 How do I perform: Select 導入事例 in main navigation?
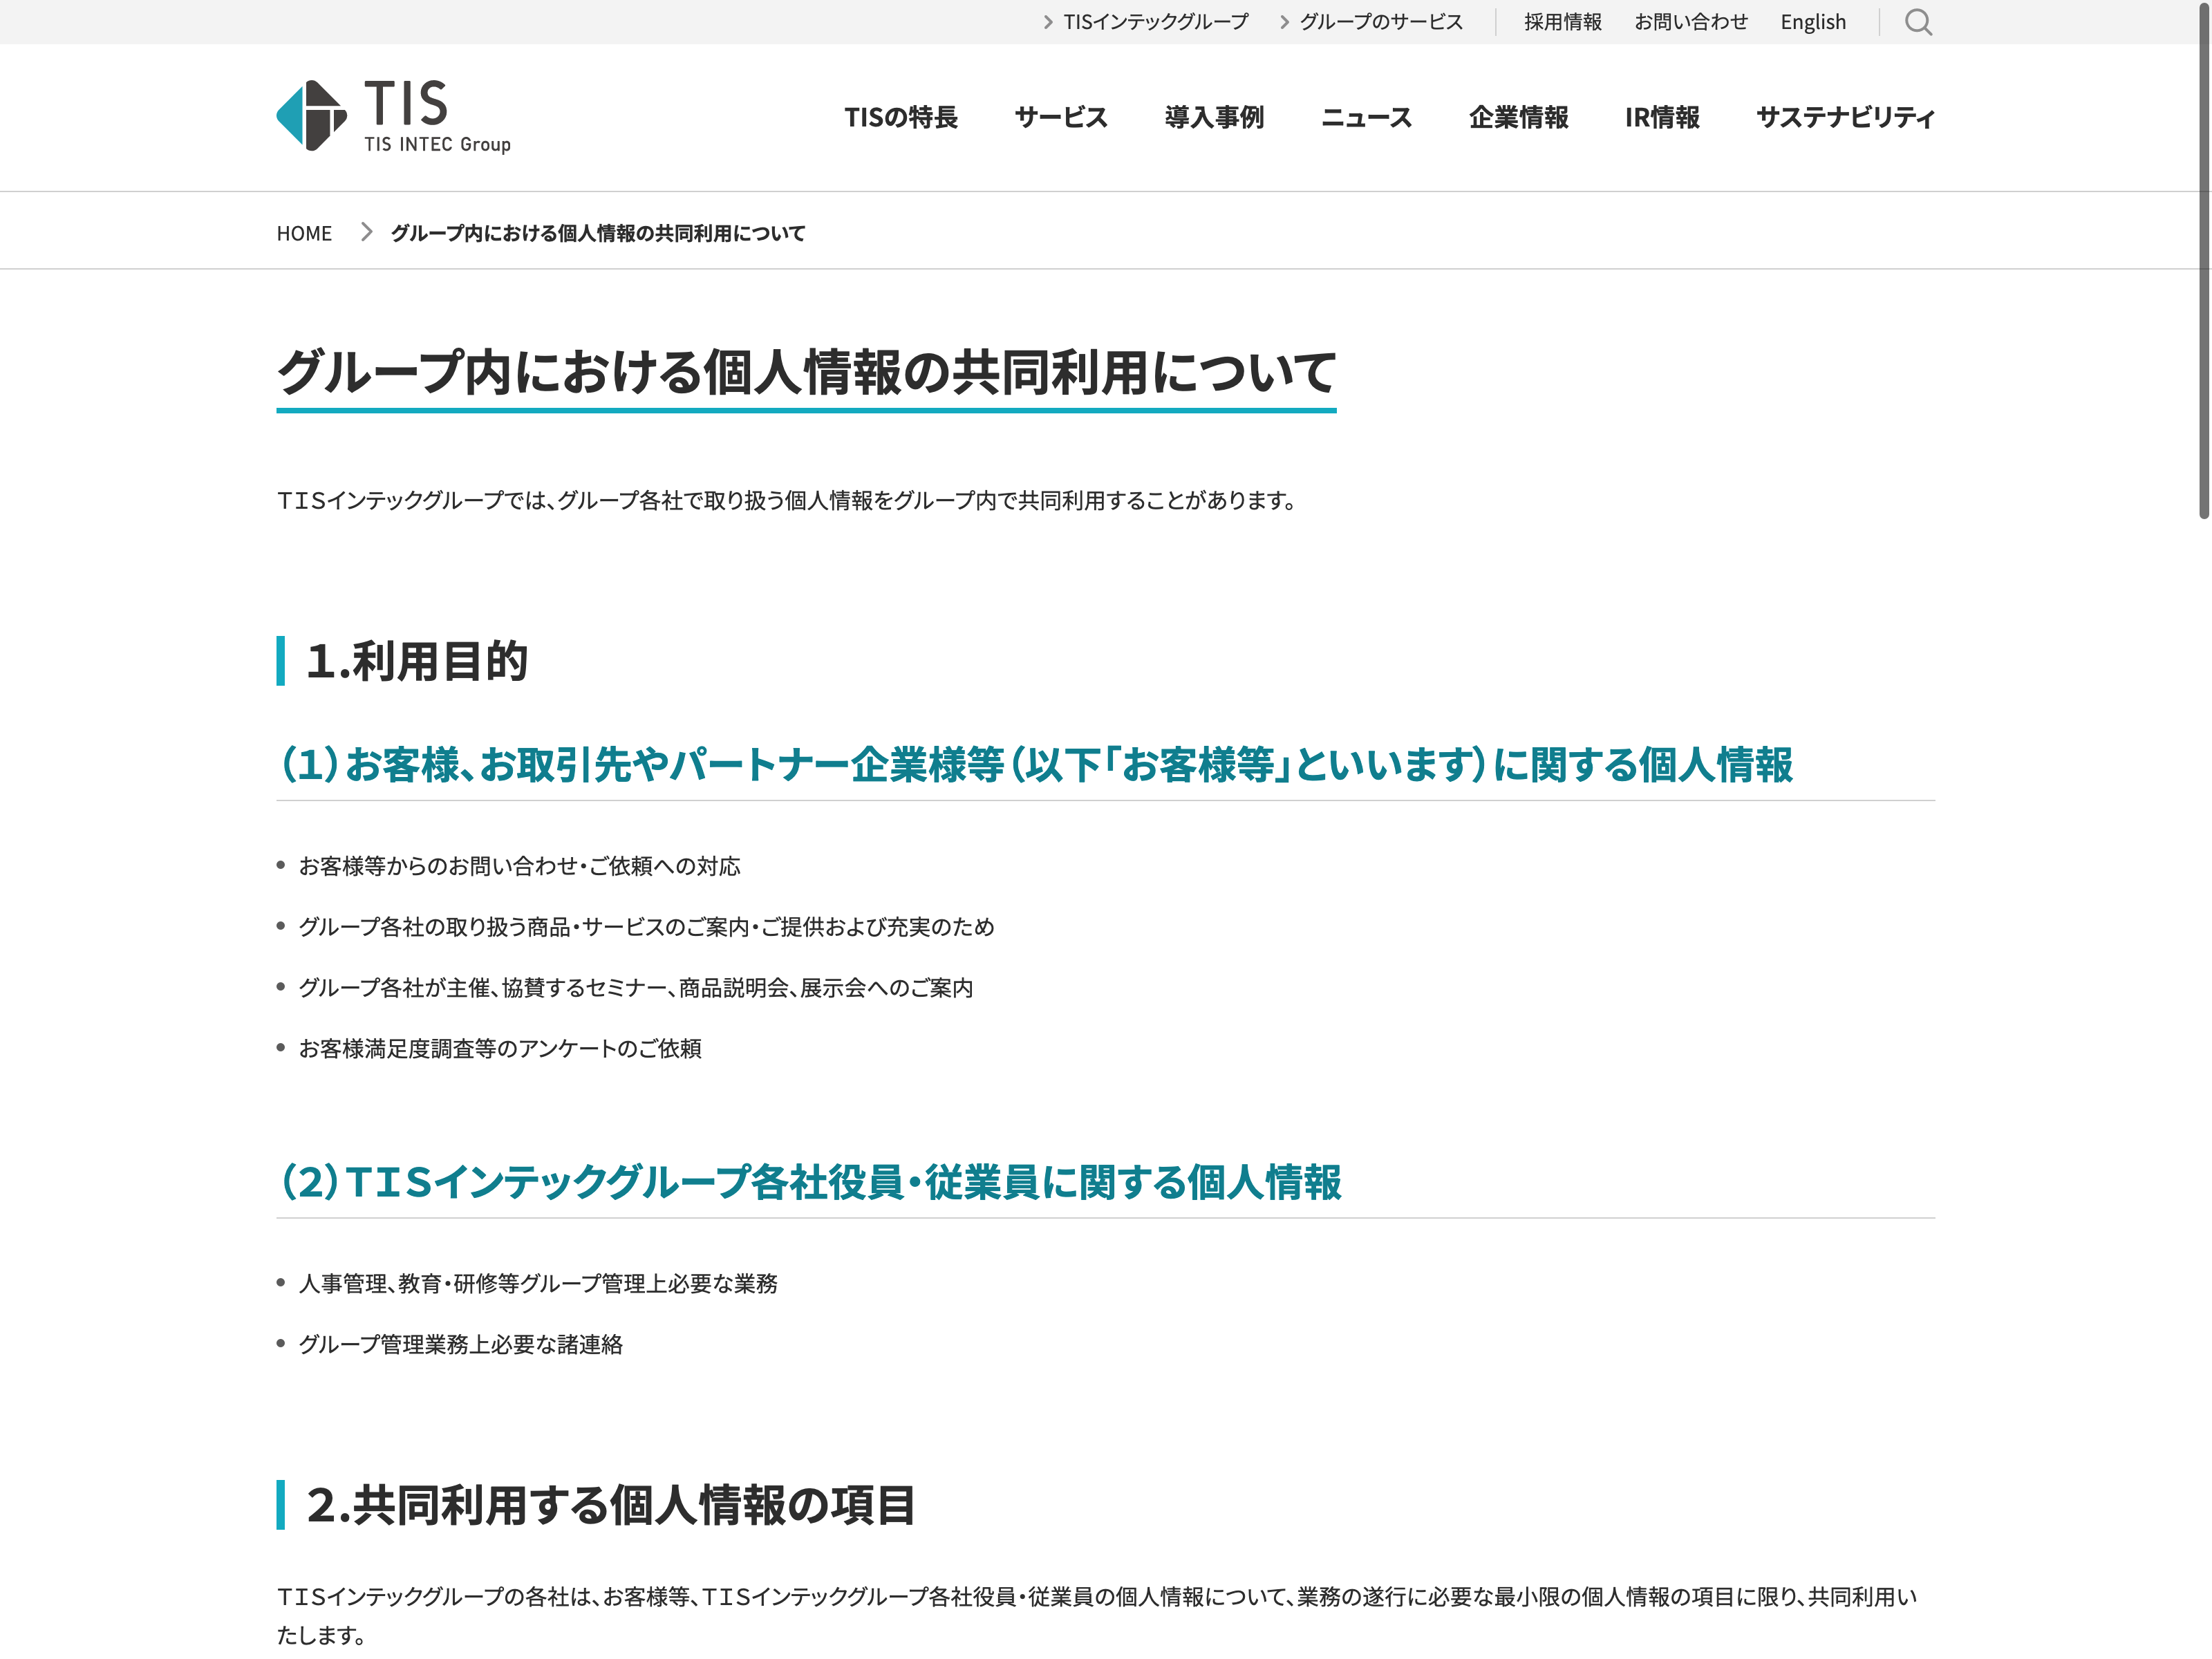coord(1213,117)
